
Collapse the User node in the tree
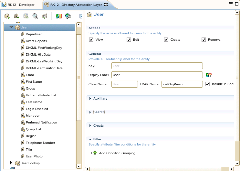(11, 27)
